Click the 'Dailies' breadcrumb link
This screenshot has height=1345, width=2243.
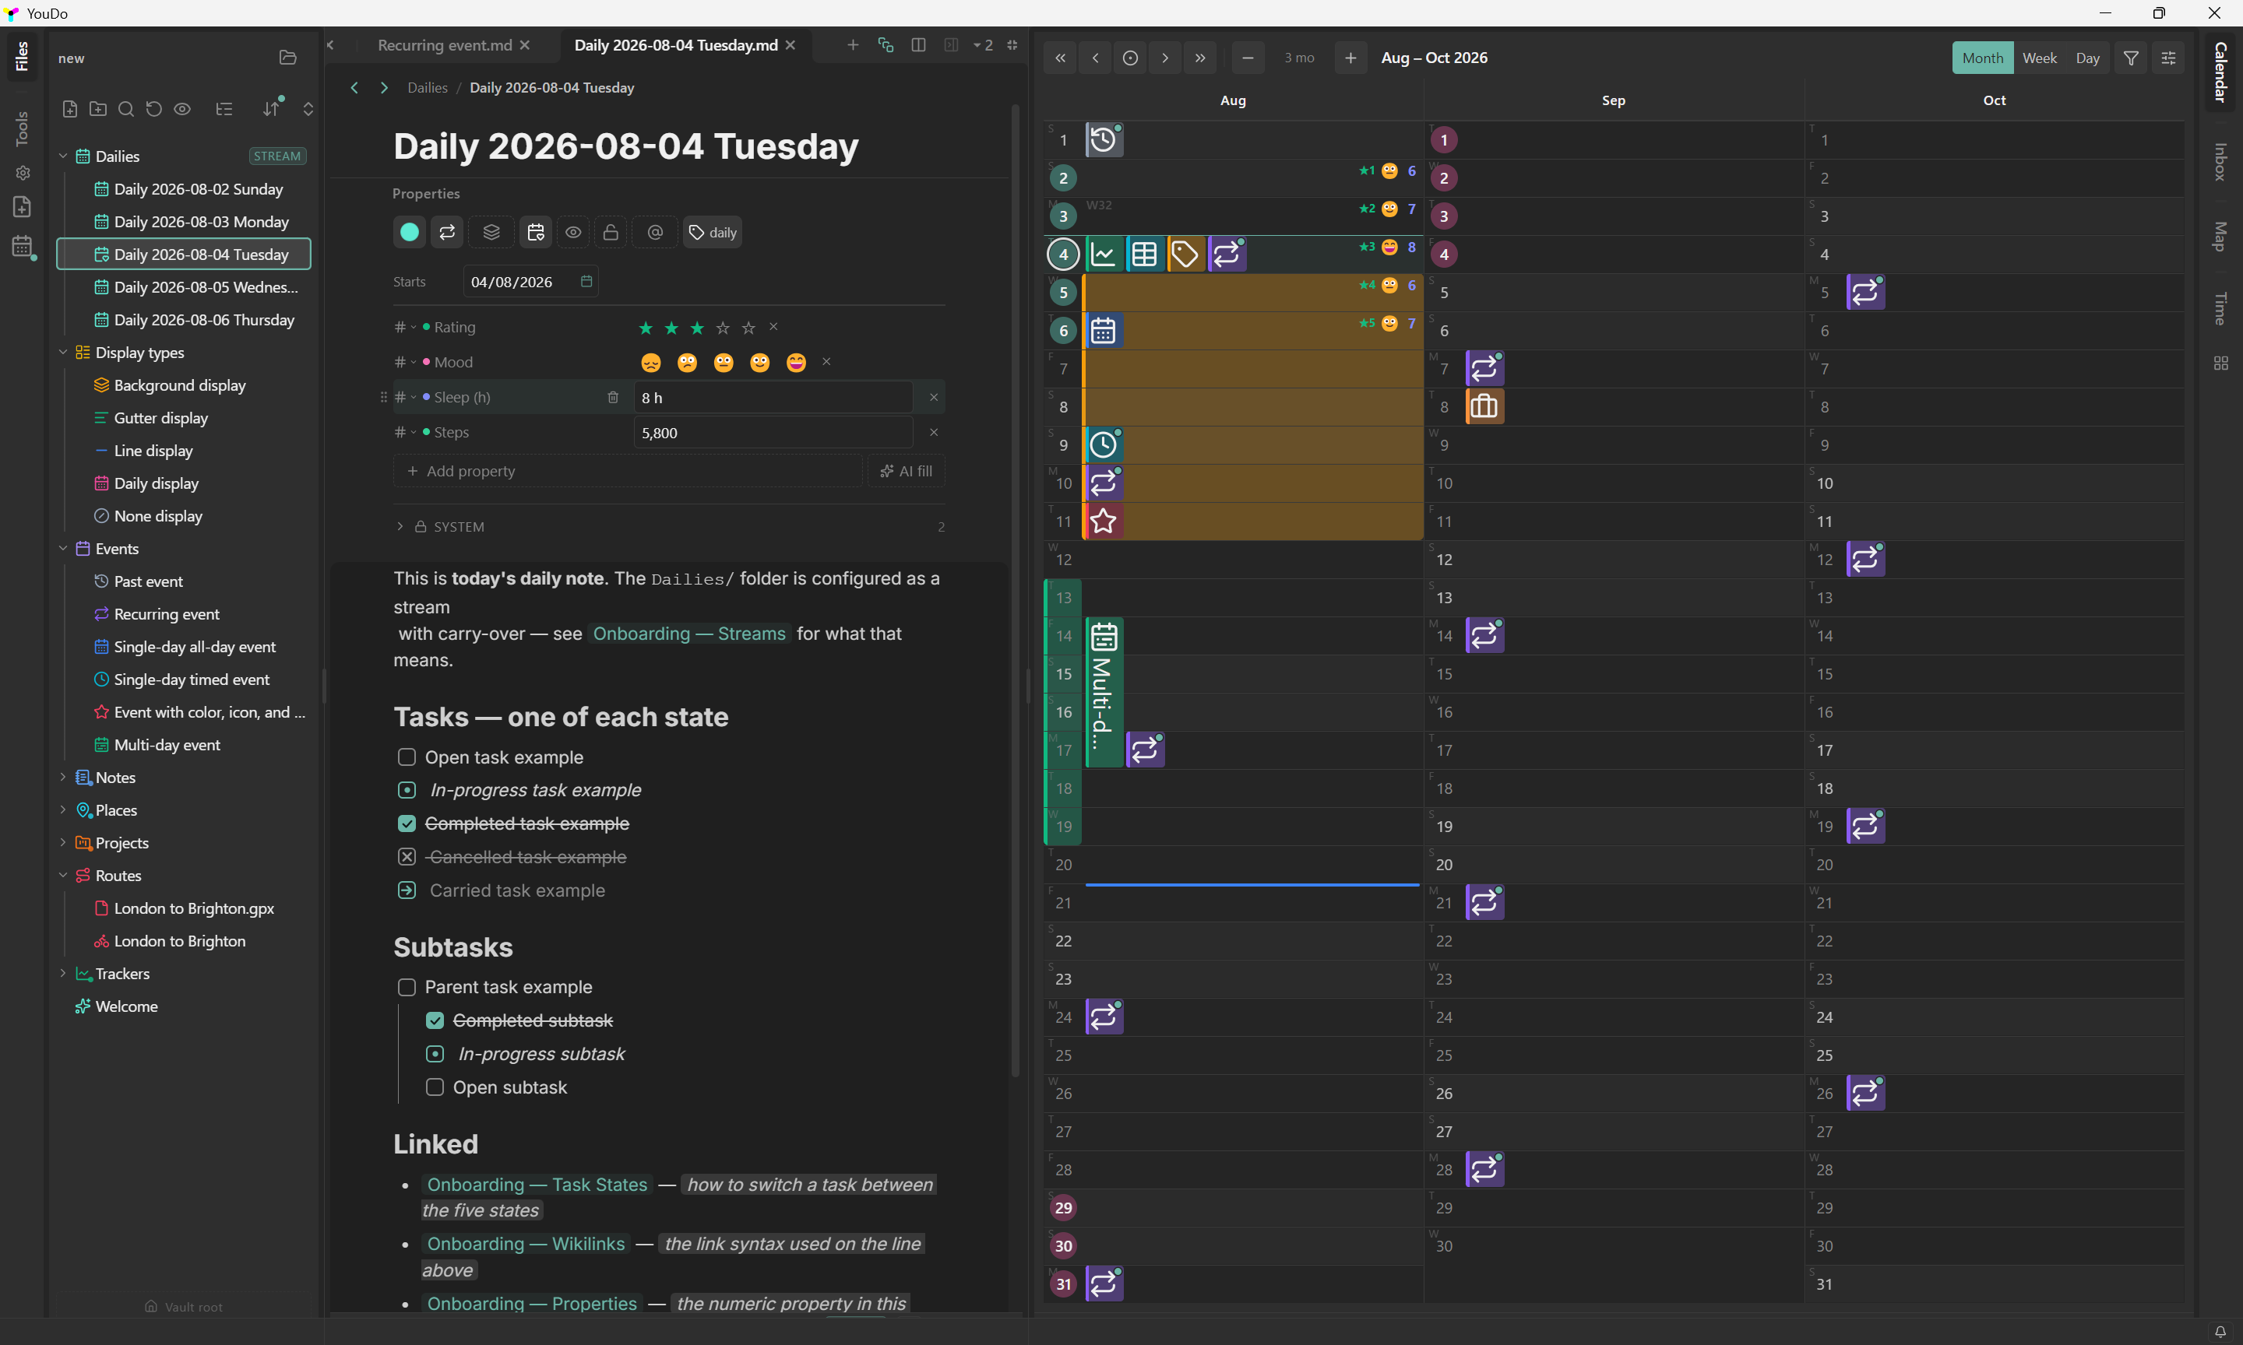pyautogui.click(x=427, y=88)
